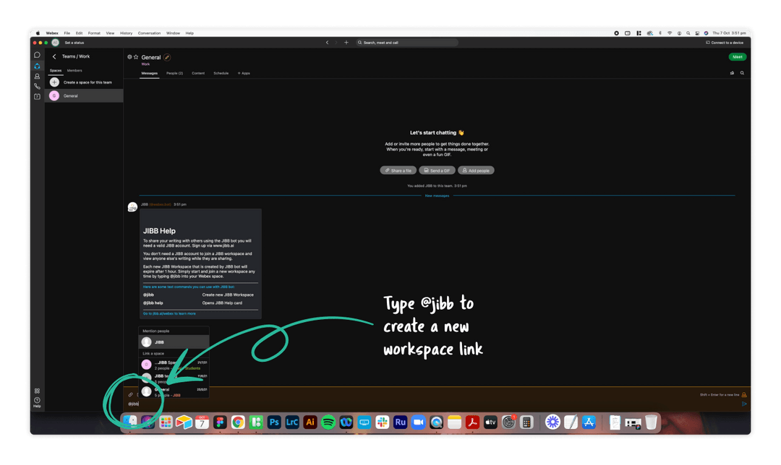The height and width of the screenshot is (465, 781).
Task: Return to Teams list with back chevron
Action: click(54, 57)
